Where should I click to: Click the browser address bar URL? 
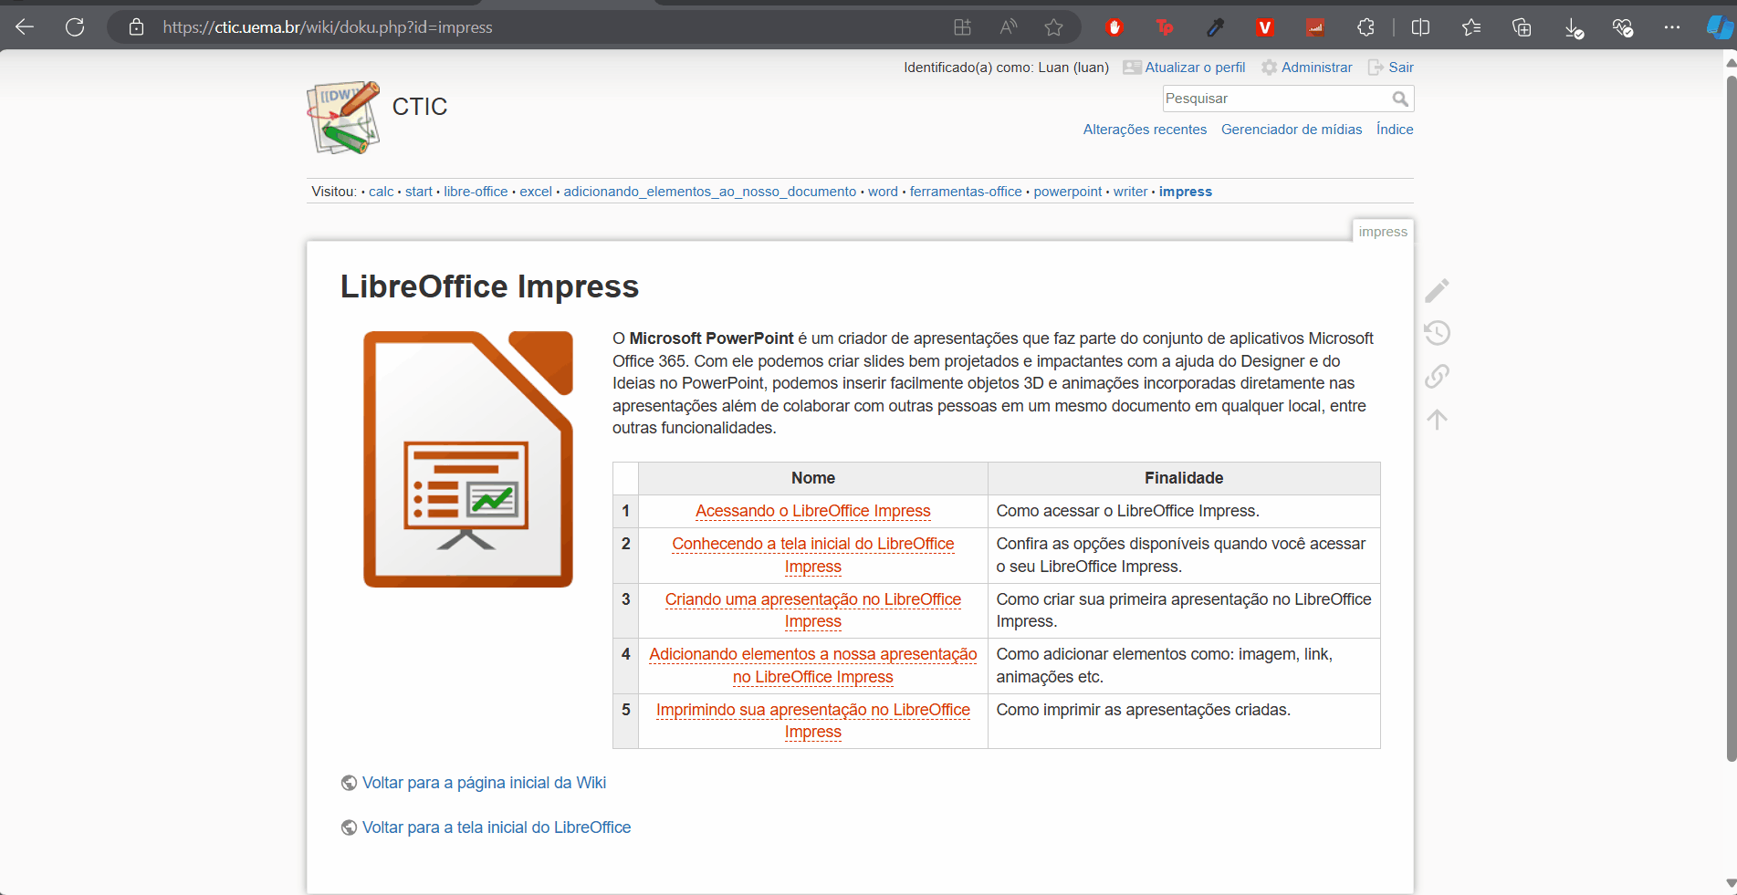[x=328, y=27]
